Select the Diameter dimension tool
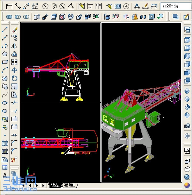Screen dimensions: 192x195 [62, 6]
